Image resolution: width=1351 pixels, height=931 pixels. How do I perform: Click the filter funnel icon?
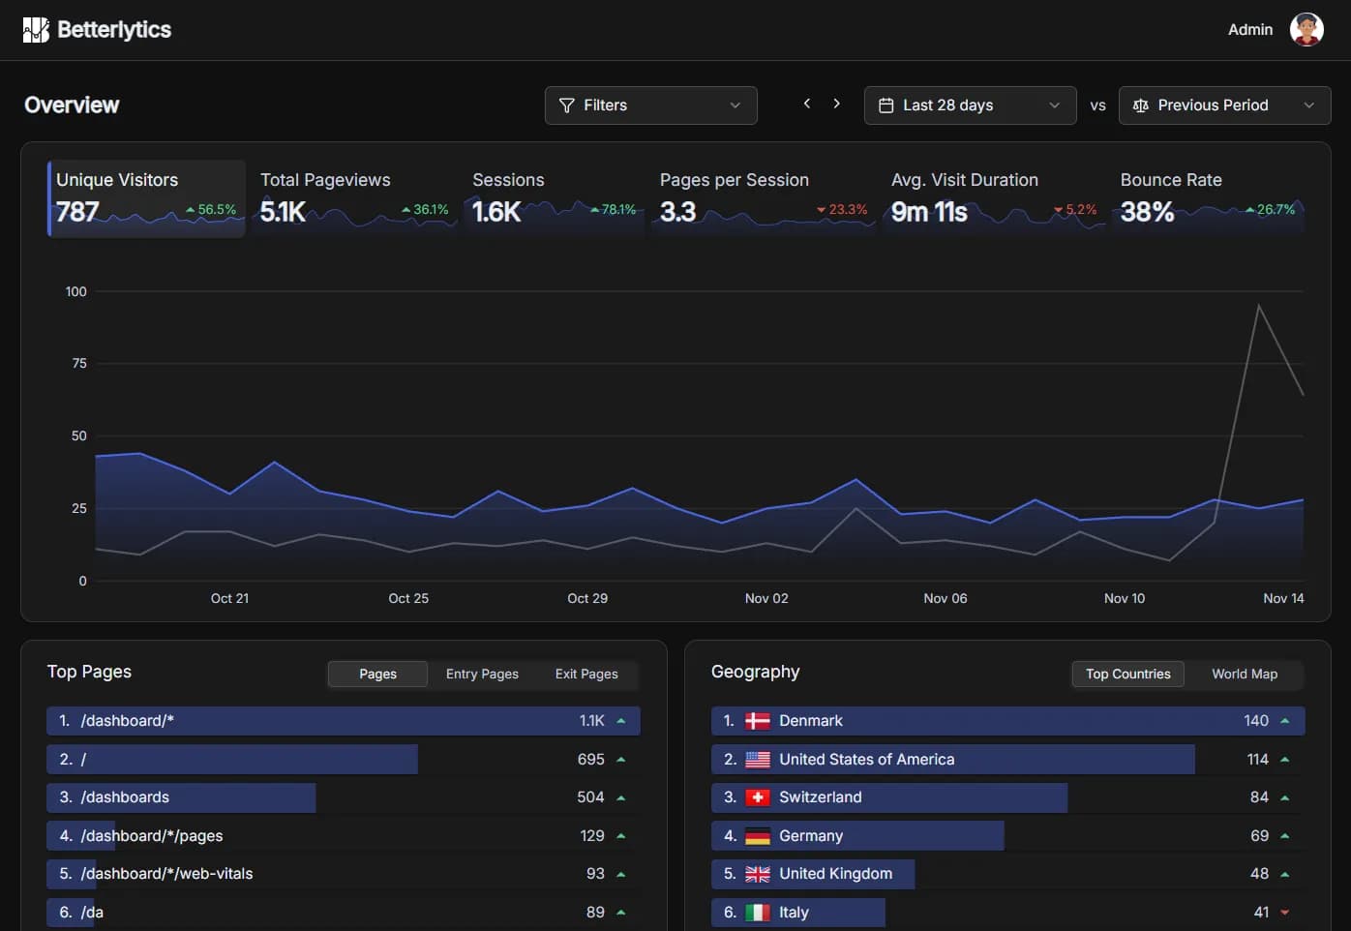[568, 105]
